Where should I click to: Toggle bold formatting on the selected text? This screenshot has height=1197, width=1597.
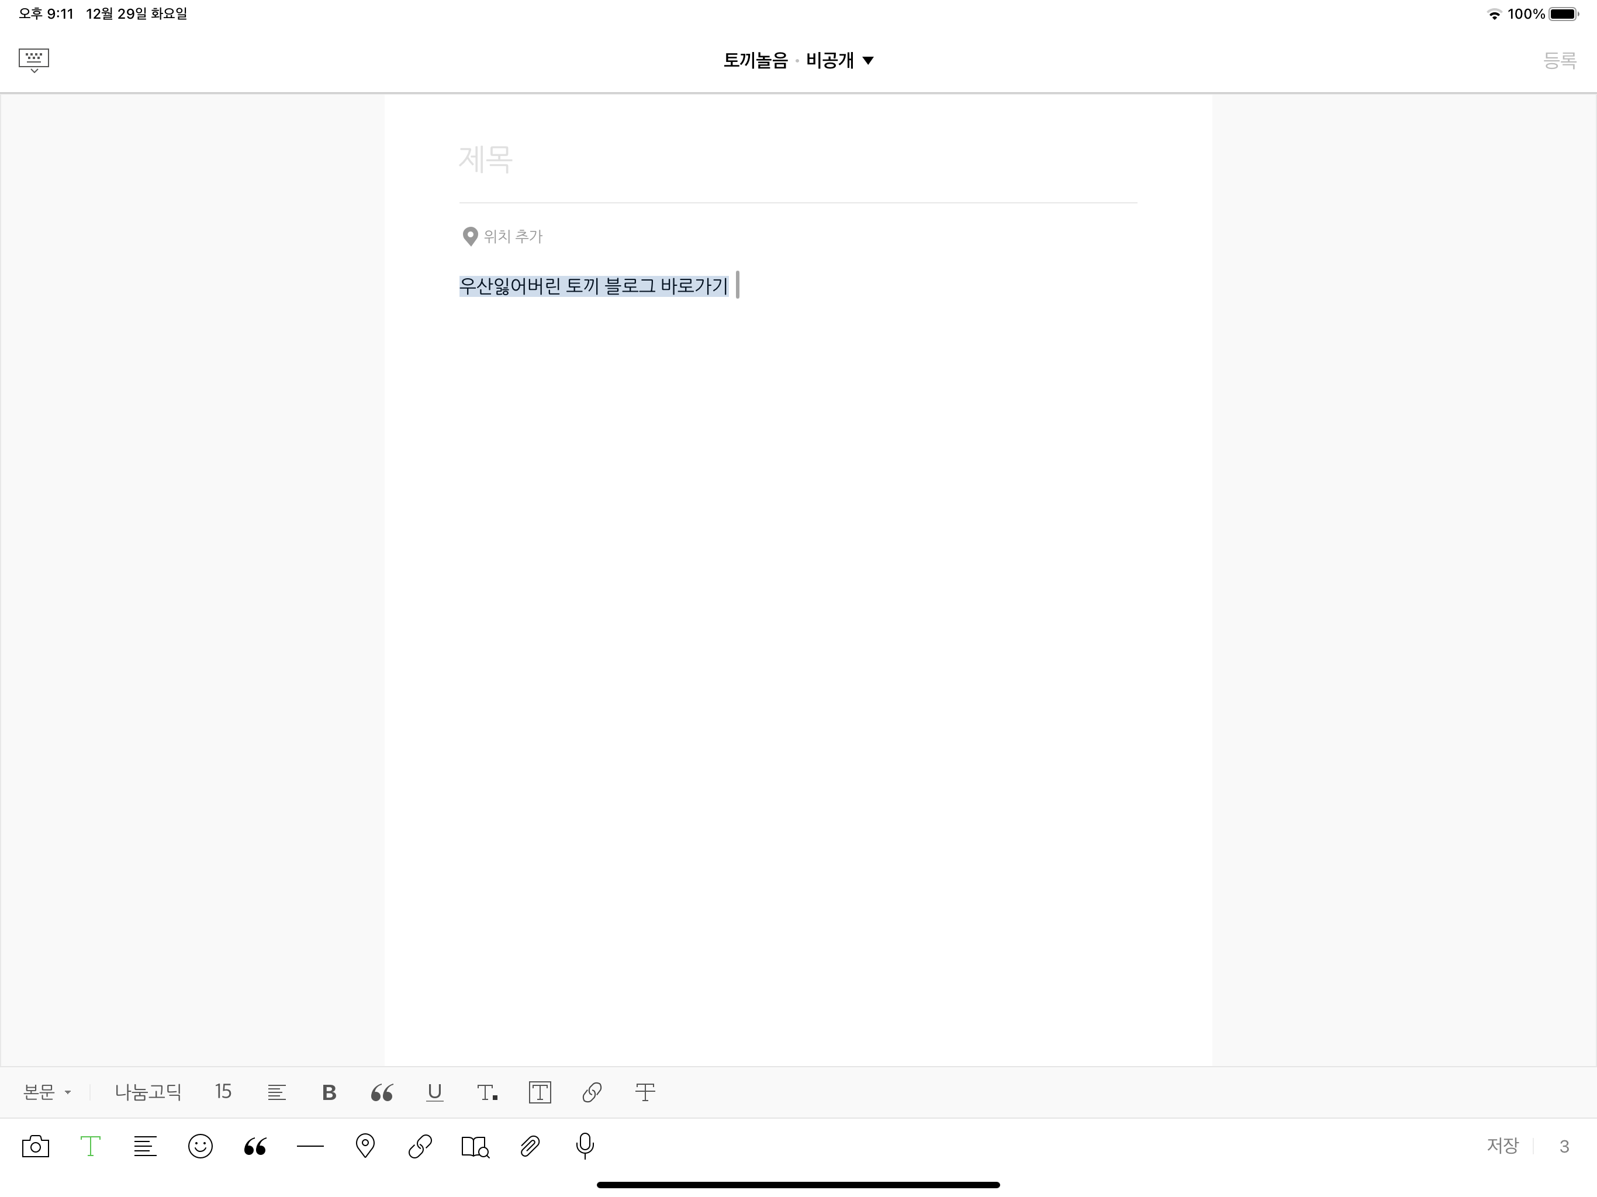(x=329, y=1092)
